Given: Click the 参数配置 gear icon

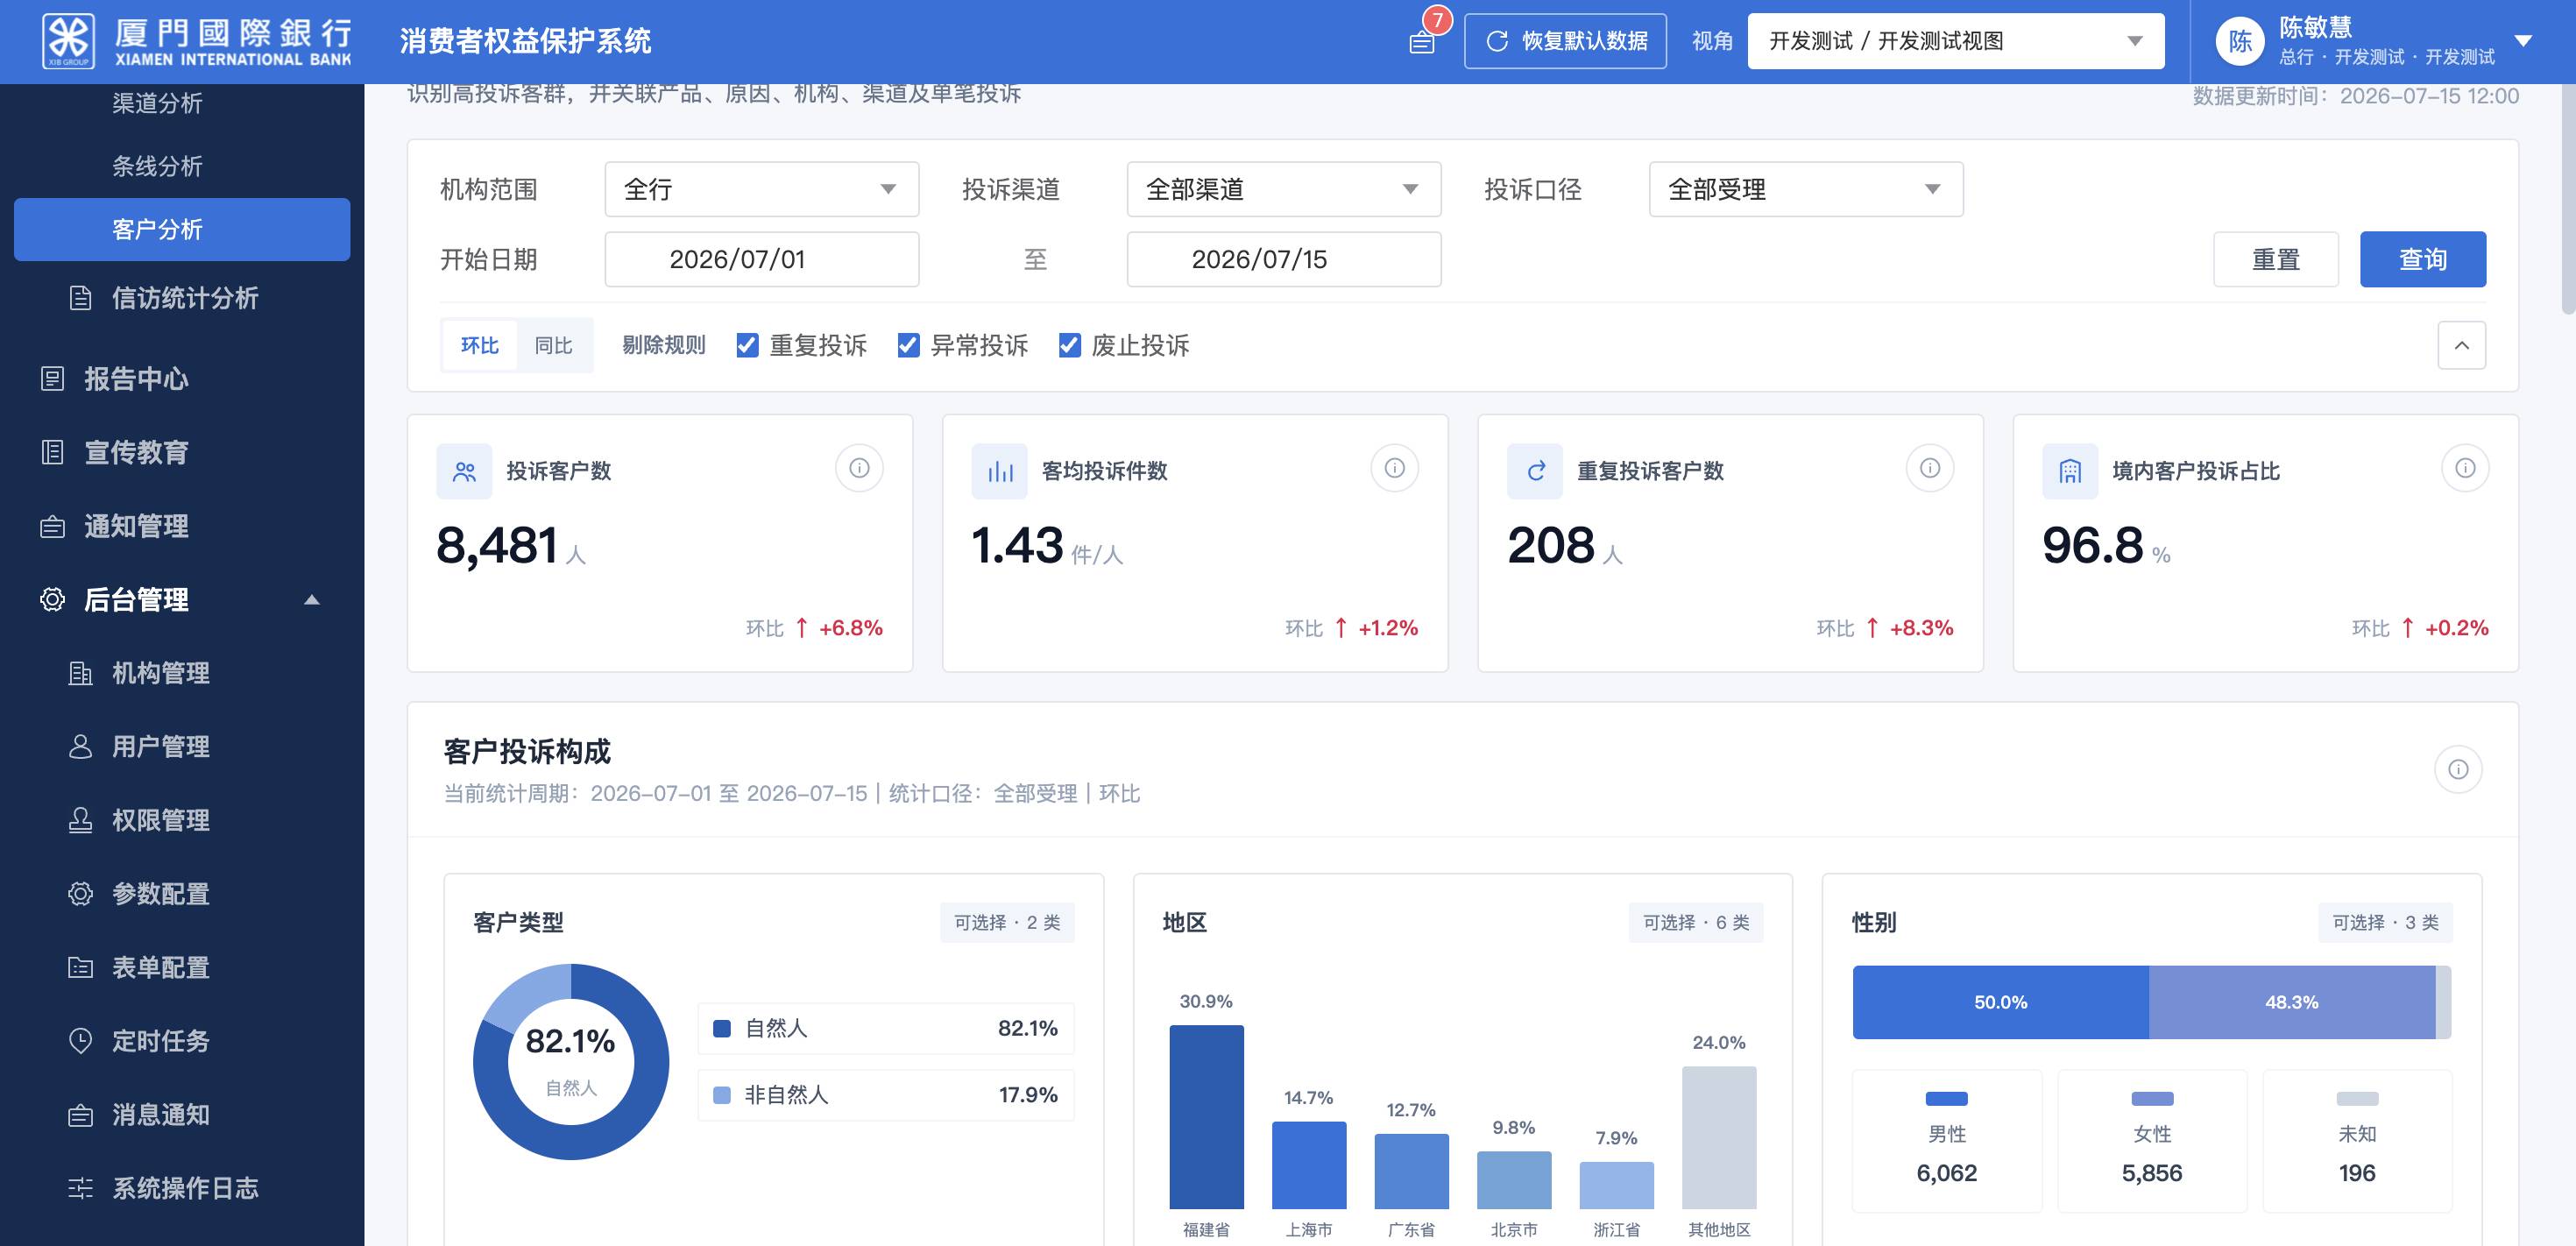Looking at the screenshot, I should click(80, 893).
